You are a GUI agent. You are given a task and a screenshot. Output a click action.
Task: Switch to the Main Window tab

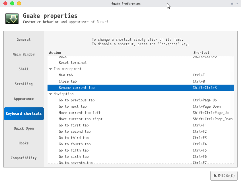pyautogui.click(x=24, y=54)
